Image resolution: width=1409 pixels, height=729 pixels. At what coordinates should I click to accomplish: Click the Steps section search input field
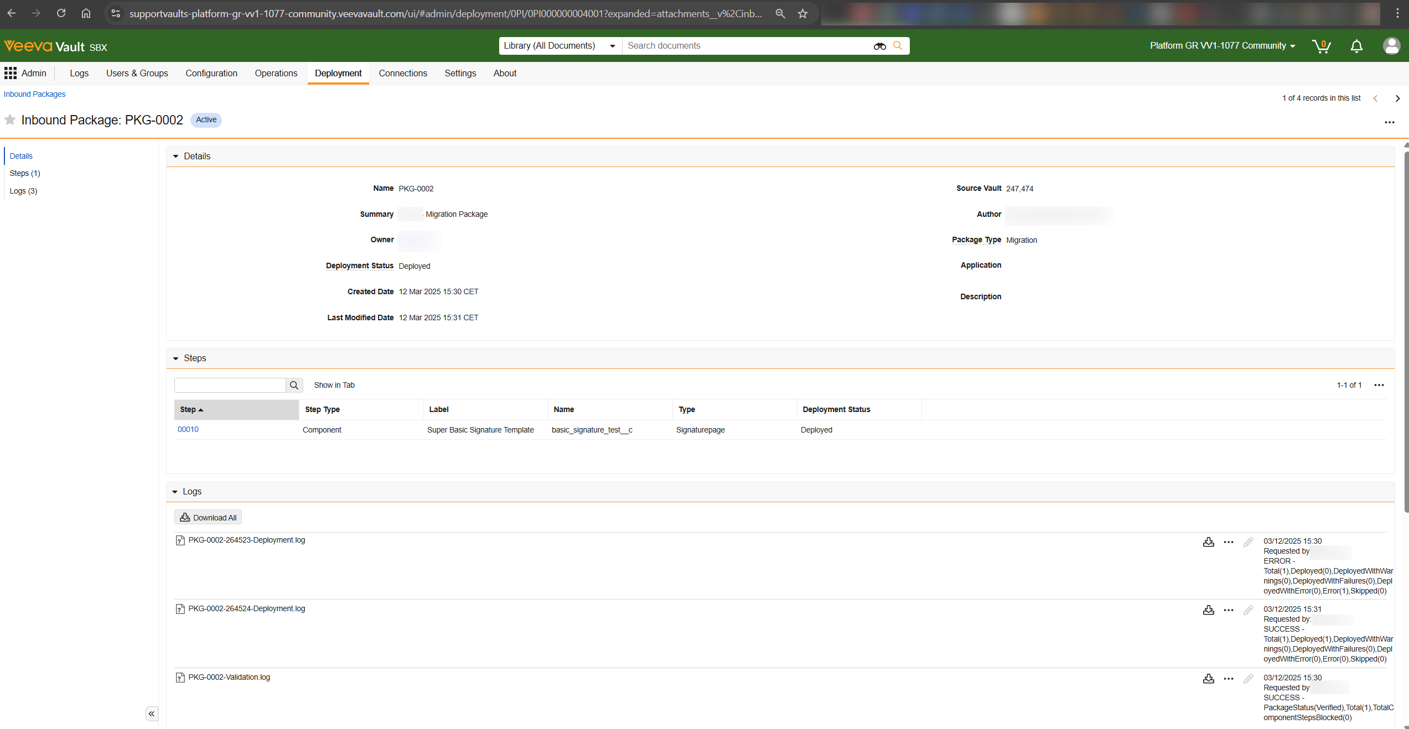pos(230,385)
